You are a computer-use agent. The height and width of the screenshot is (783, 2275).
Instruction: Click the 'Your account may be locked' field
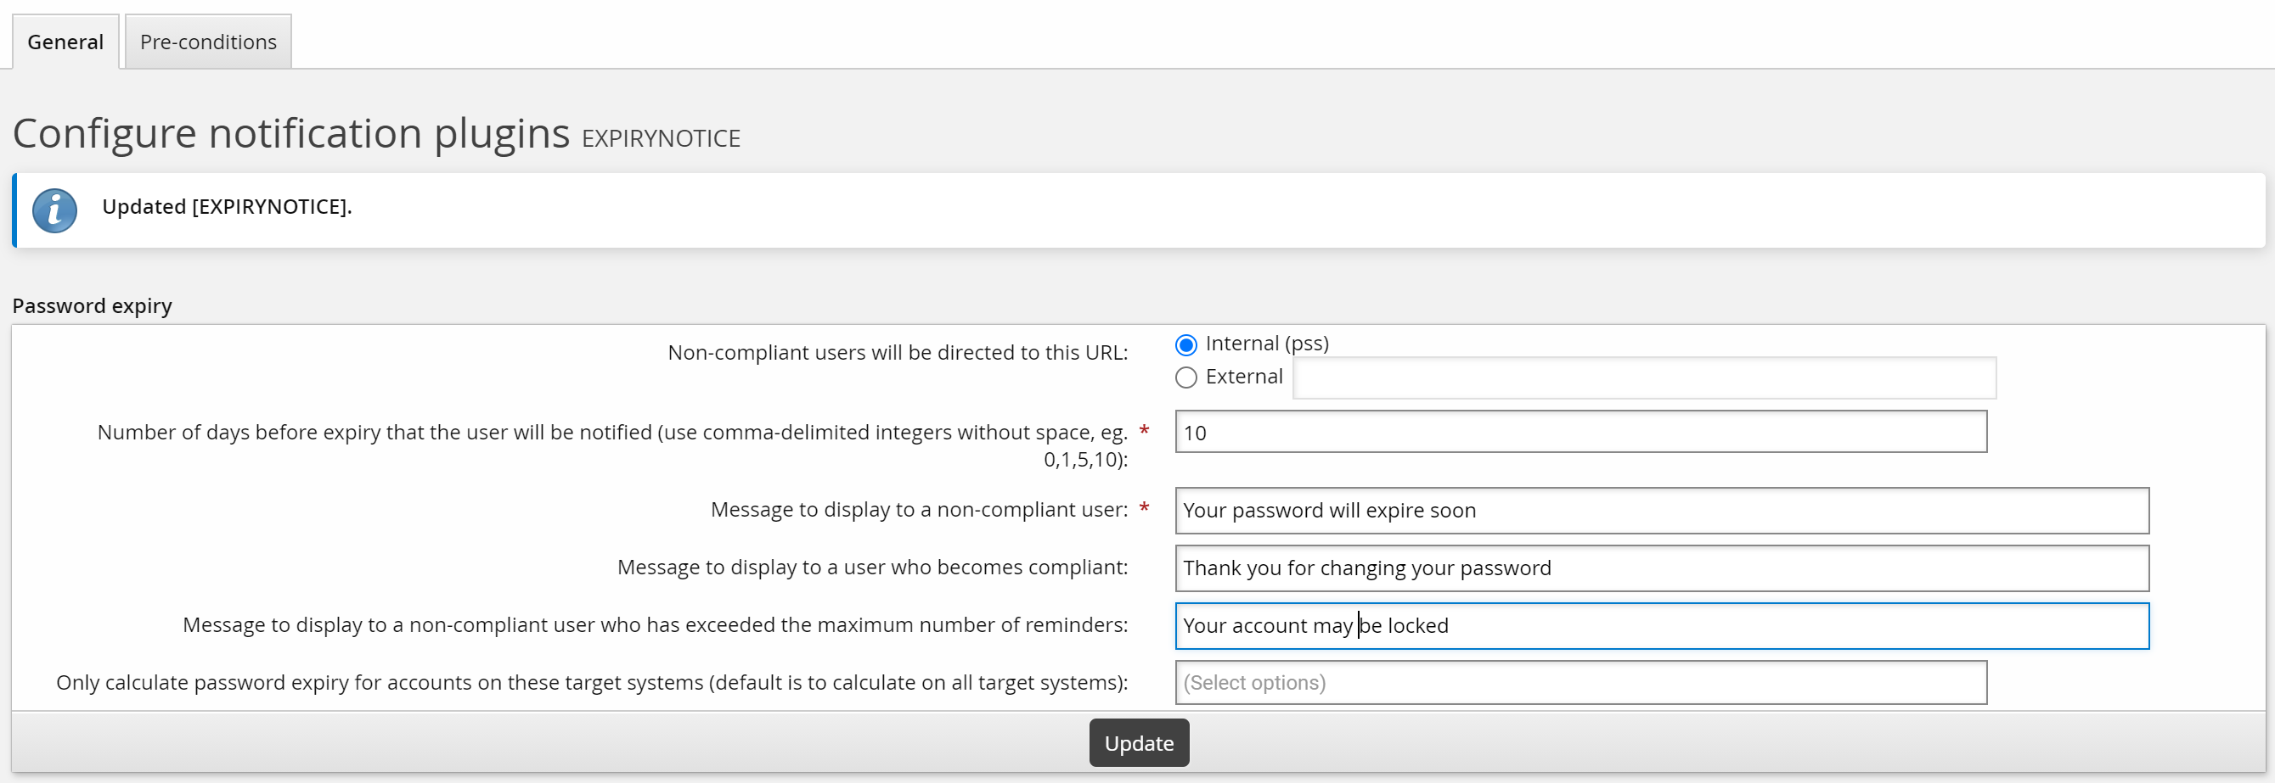point(1660,626)
